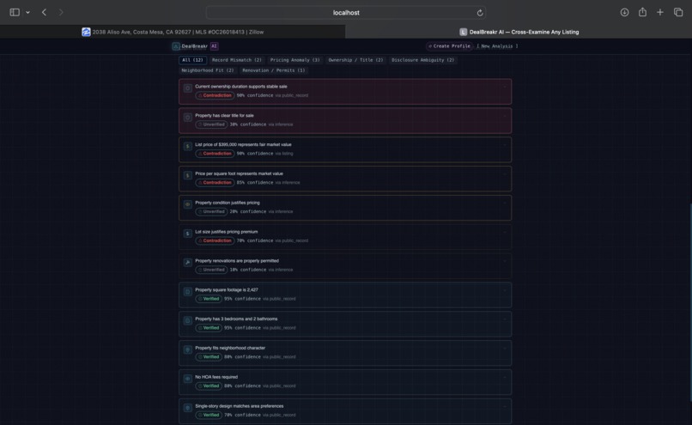This screenshot has width=692, height=425.
Task: Click 'Property fits neighborhood character' text
Action: click(x=230, y=348)
